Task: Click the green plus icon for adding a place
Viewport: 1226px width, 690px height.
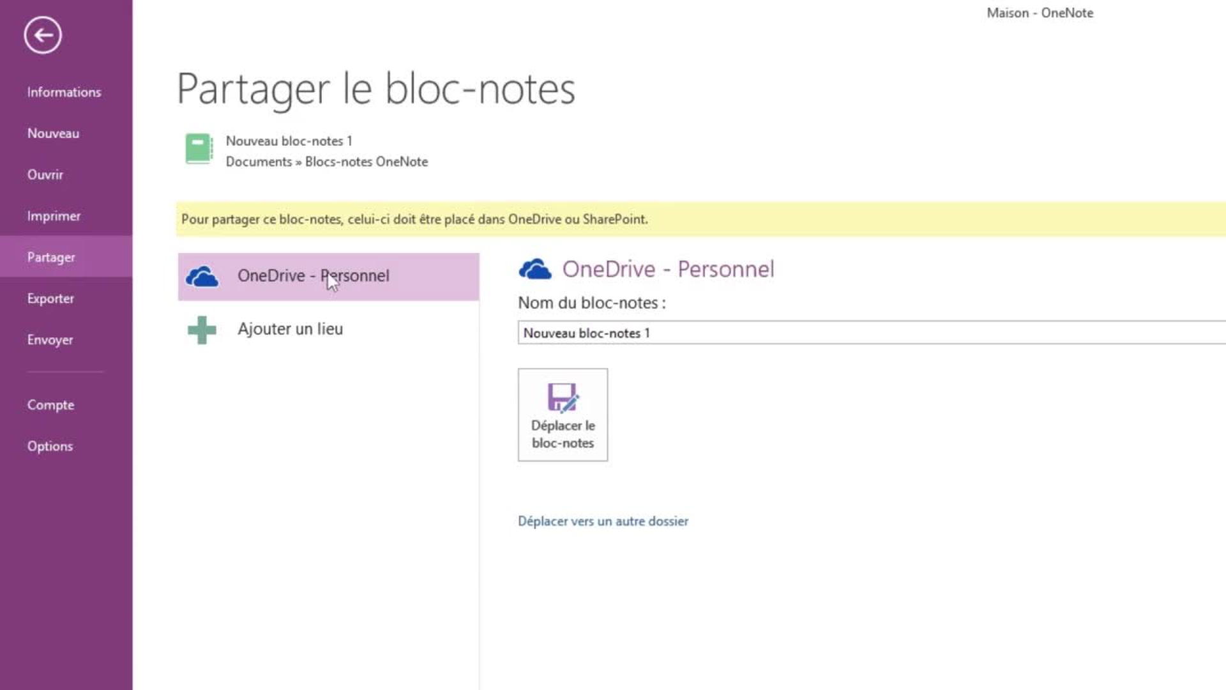Action: [202, 330]
